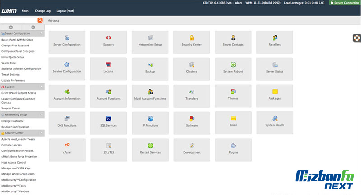
Task: Click the News menu item
Action: 25,10
